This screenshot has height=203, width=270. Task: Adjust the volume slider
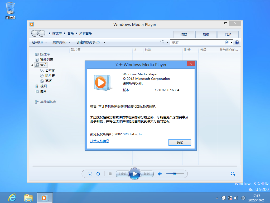pos(175,174)
